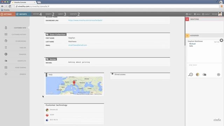Click the browser reload button
This screenshot has width=224, height=126.
(10, 6)
